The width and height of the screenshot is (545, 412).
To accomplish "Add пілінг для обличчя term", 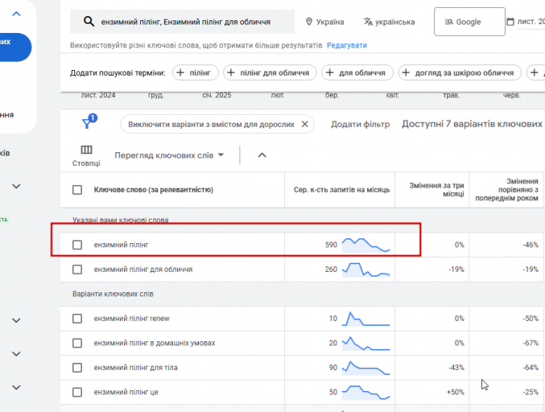I will [x=268, y=73].
